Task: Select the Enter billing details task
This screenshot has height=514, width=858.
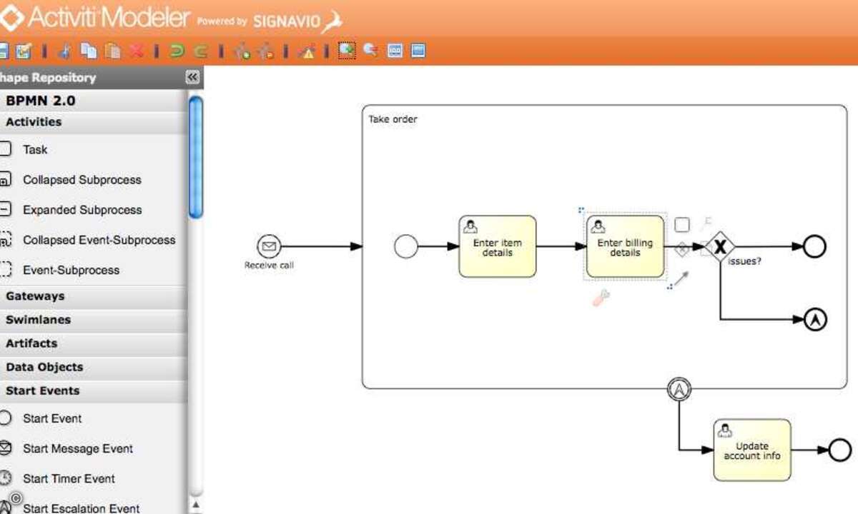Action: click(625, 246)
